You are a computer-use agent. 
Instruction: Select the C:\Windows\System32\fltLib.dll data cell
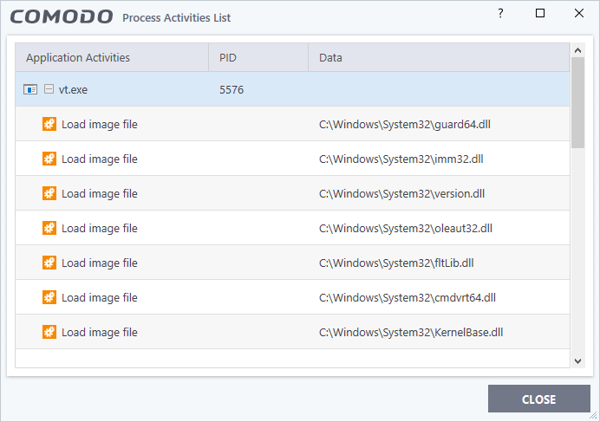coord(396,263)
